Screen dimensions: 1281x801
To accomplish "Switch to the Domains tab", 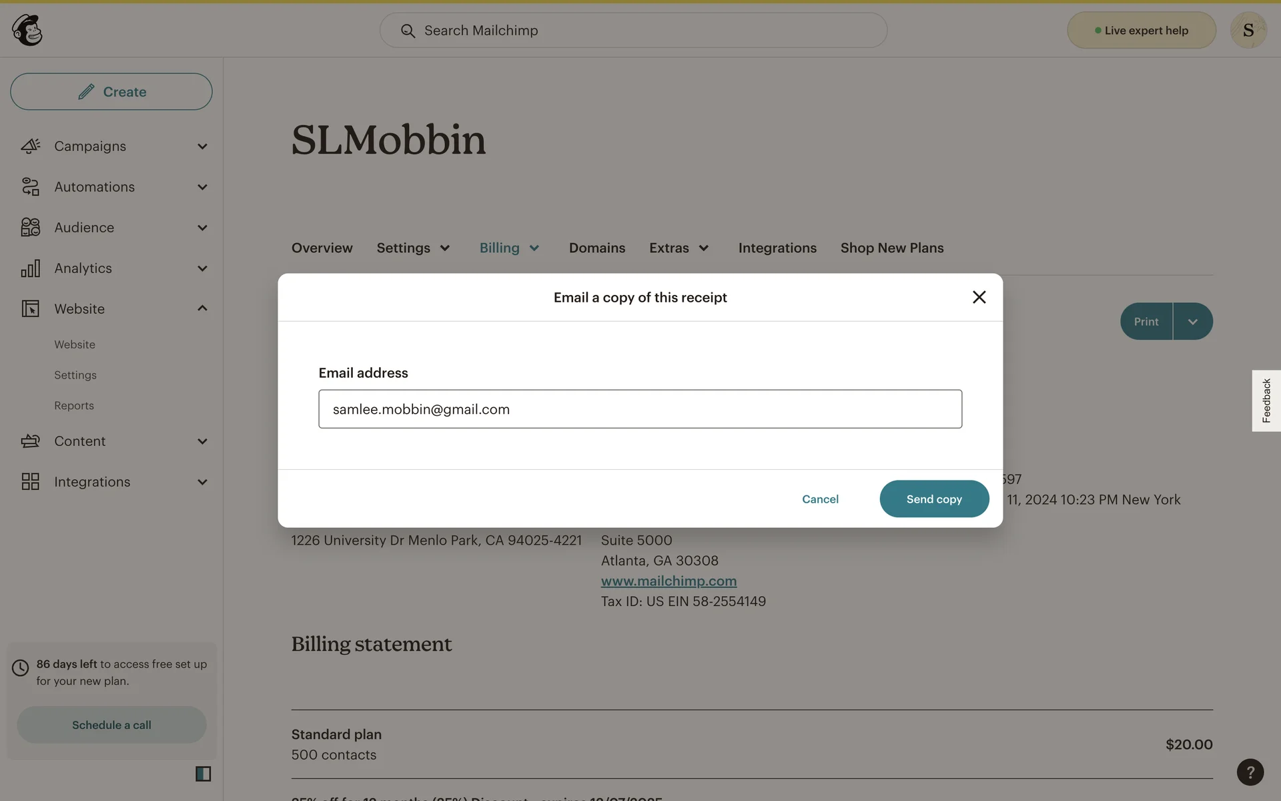I will tap(597, 248).
